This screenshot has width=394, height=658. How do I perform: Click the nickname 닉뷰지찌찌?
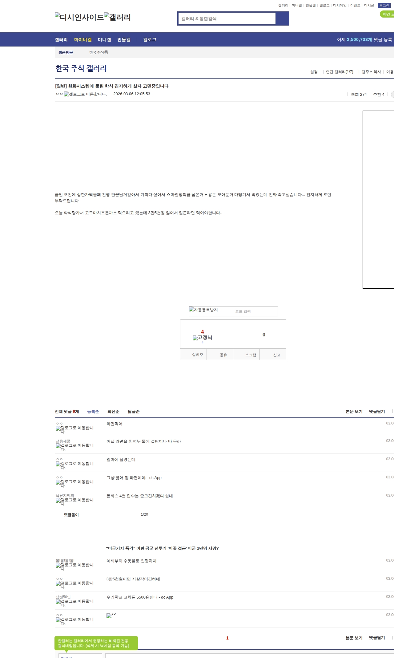pyautogui.click(x=65, y=496)
